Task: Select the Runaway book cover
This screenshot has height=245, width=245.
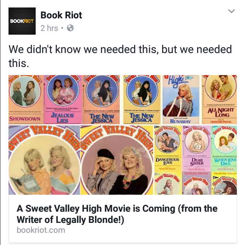Action: click(x=181, y=100)
